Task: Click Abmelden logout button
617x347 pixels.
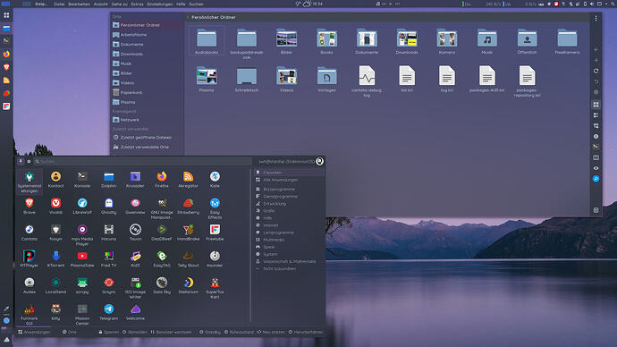Action: click(x=134, y=332)
